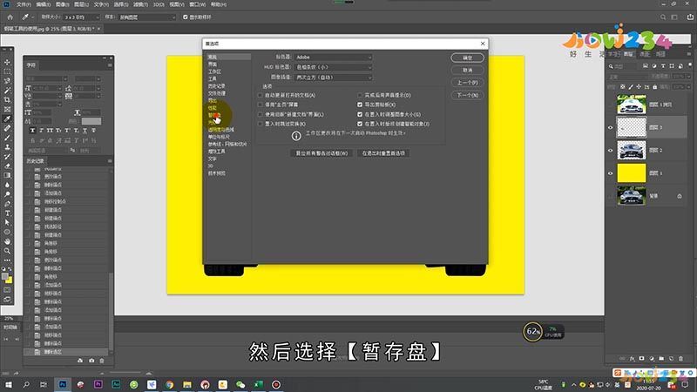Click the 上一个(P) button

pos(467,83)
